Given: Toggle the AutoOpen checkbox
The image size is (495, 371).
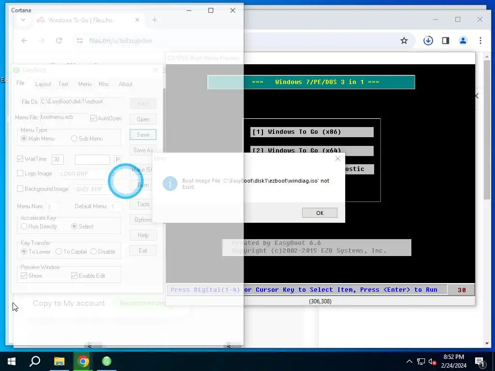Looking at the screenshot, I should click(93, 118).
